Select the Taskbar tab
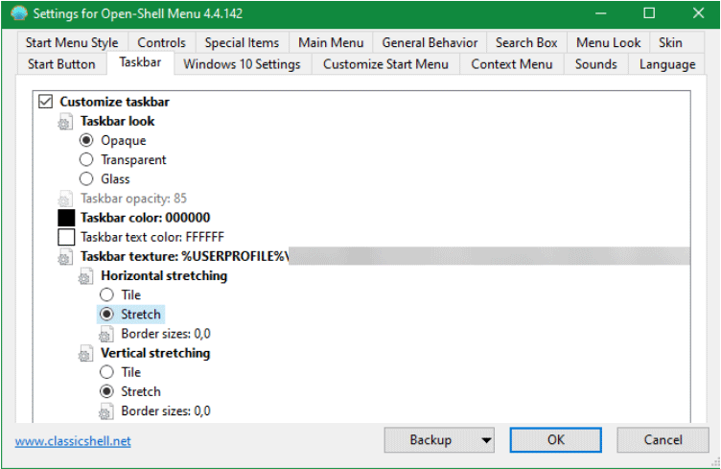The height and width of the screenshot is (469, 721). (140, 62)
